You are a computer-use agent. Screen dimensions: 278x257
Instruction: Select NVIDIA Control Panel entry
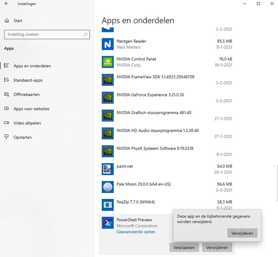click(136, 59)
